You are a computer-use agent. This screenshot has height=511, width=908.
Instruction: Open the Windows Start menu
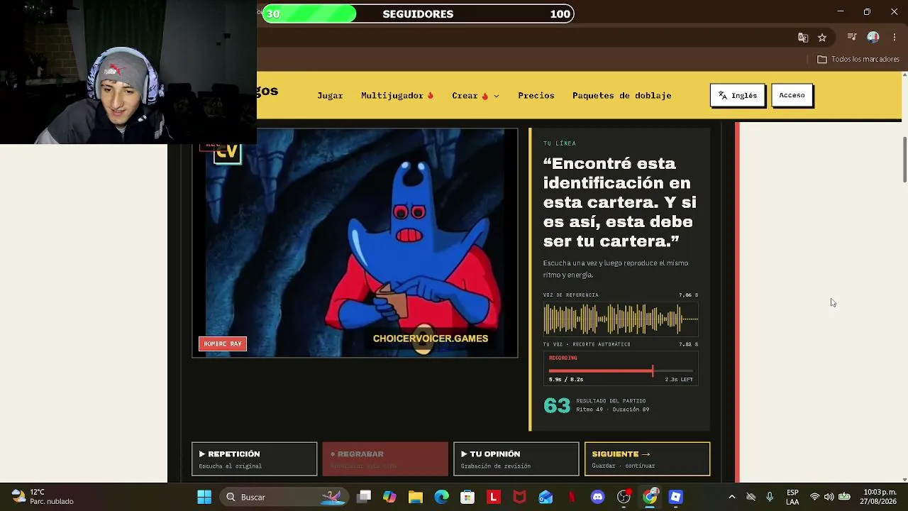pyautogui.click(x=204, y=497)
